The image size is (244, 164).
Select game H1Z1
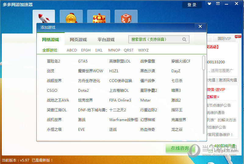click(x=114, y=71)
